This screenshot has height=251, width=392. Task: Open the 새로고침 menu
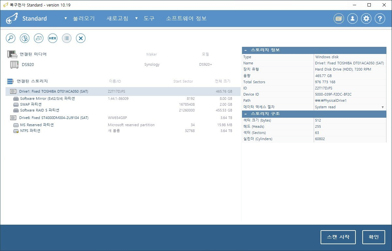[117, 19]
